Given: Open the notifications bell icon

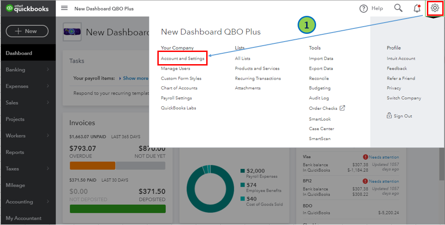Looking at the screenshot, I should coord(417,8).
